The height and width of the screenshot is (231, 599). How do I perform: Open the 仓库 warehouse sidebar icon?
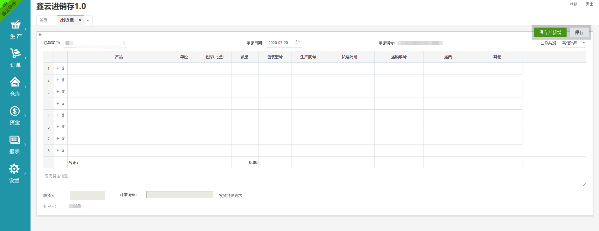(x=15, y=82)
